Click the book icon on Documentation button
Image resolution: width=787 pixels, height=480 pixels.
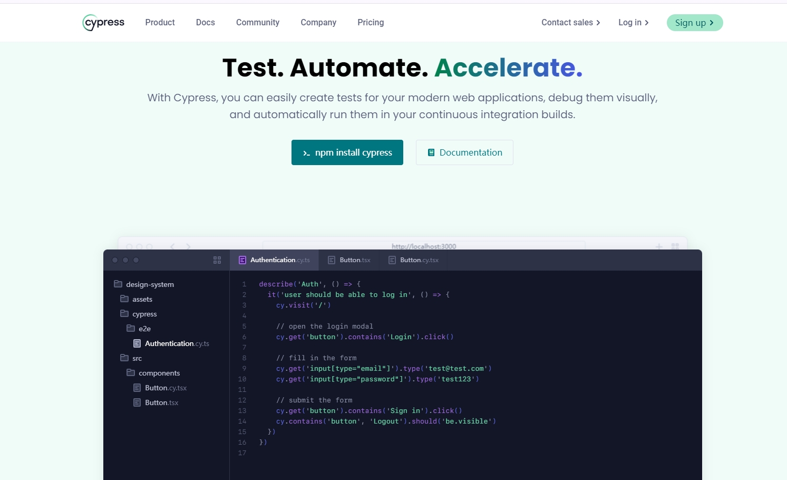(431, 152)
